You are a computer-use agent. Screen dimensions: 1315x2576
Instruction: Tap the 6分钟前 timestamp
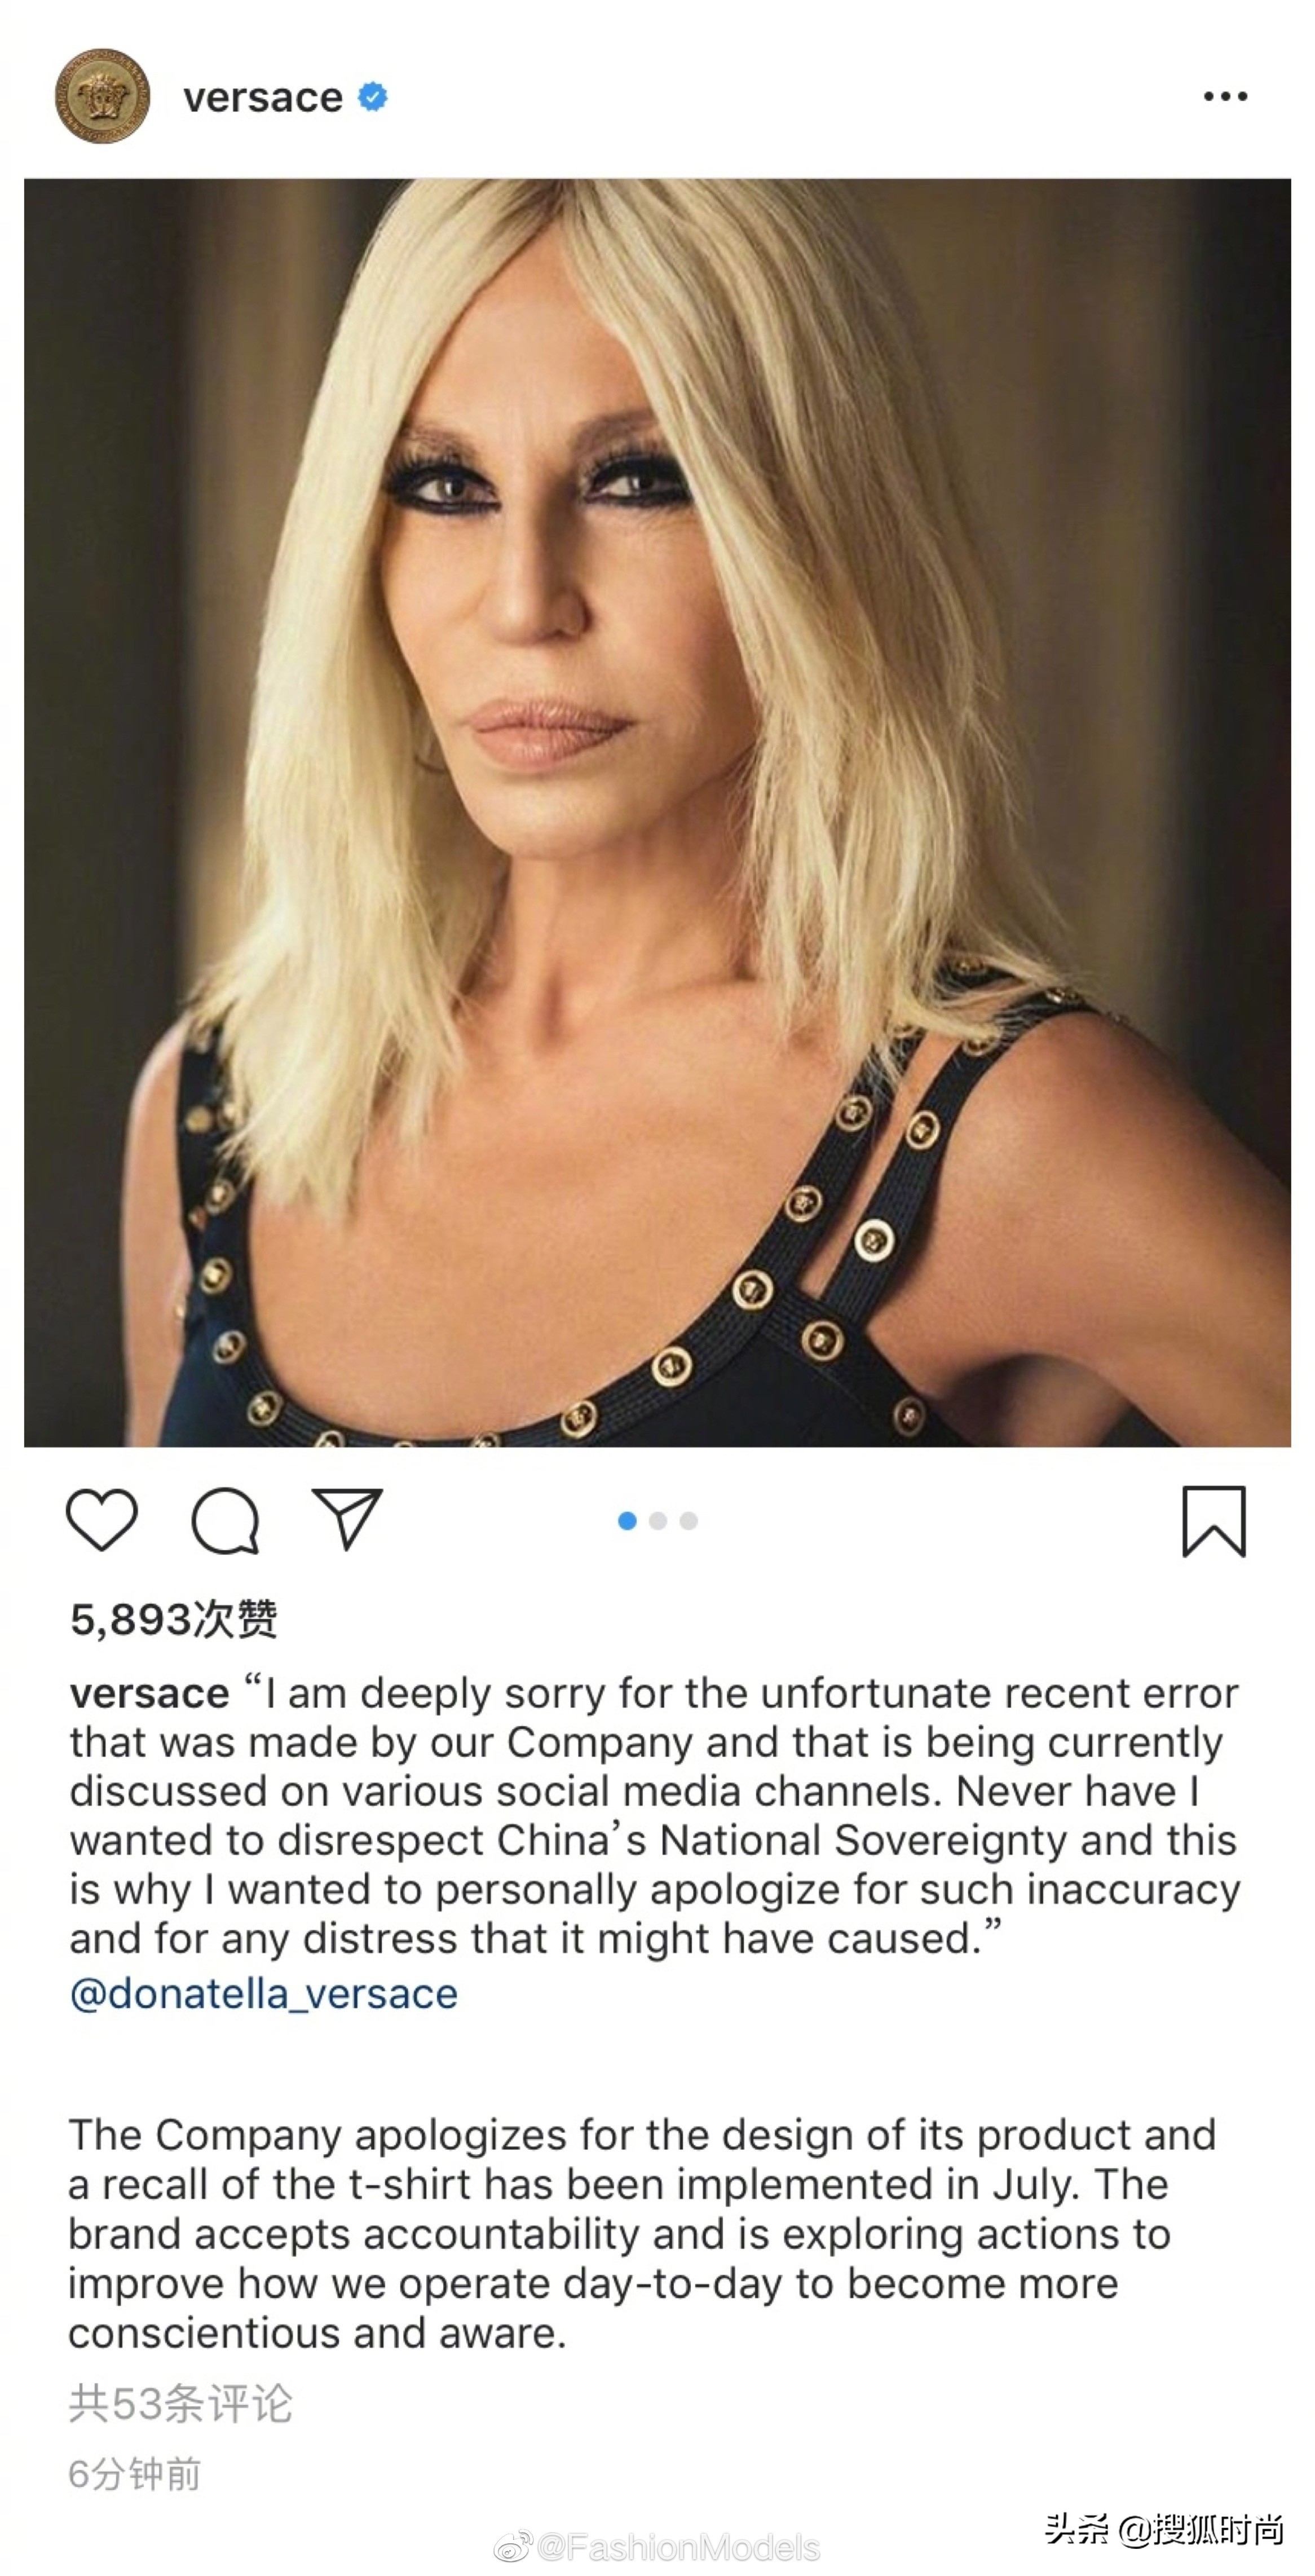(x=134, y=2473)
